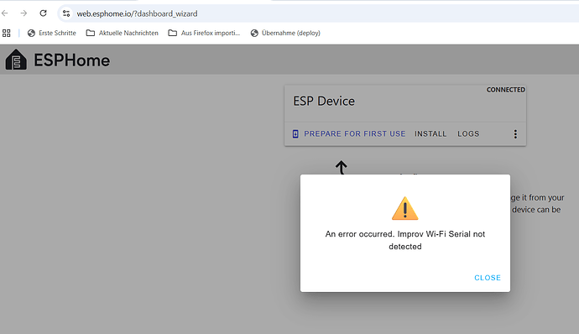The image size is (579, 334).
Task: Expand the Aus Firefox importi... folder
Action: point(204,33)
